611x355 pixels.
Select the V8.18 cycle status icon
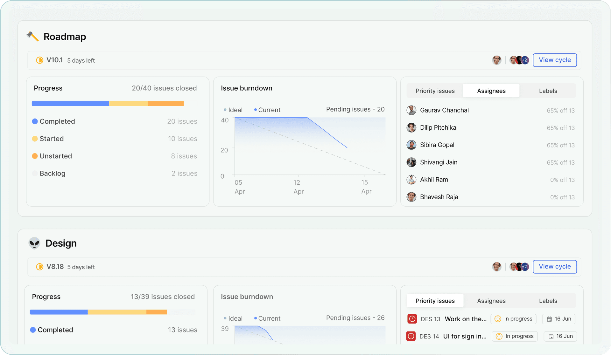coord(39,267)
